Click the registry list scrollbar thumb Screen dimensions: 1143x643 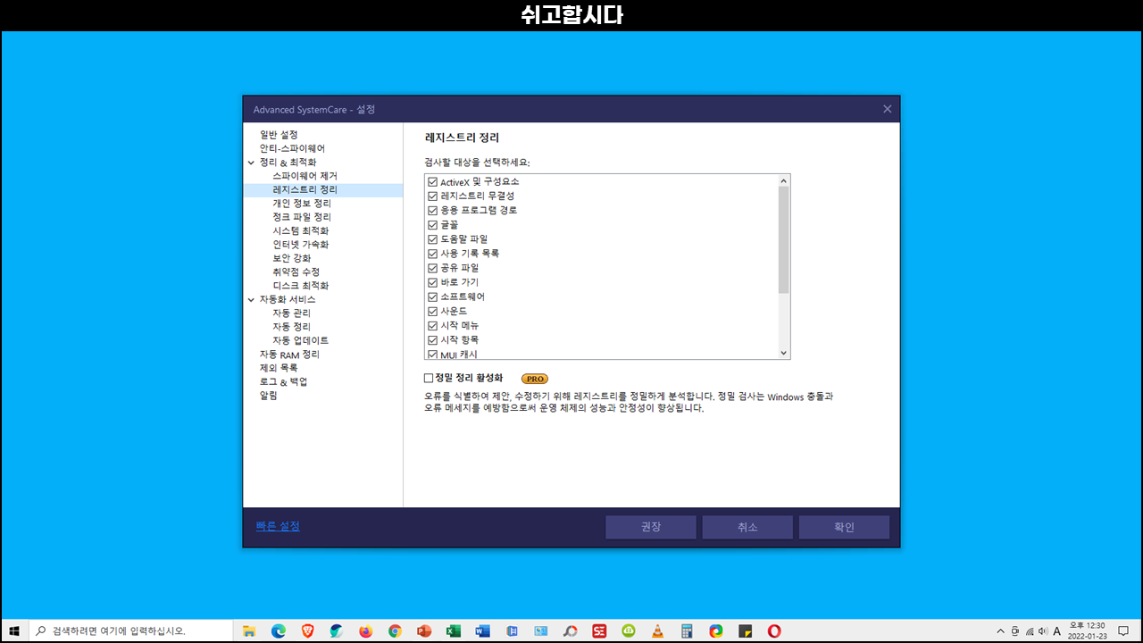784,239
